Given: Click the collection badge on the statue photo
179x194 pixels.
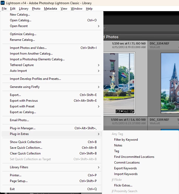Looking at the screenshot, I should [125, 112].
